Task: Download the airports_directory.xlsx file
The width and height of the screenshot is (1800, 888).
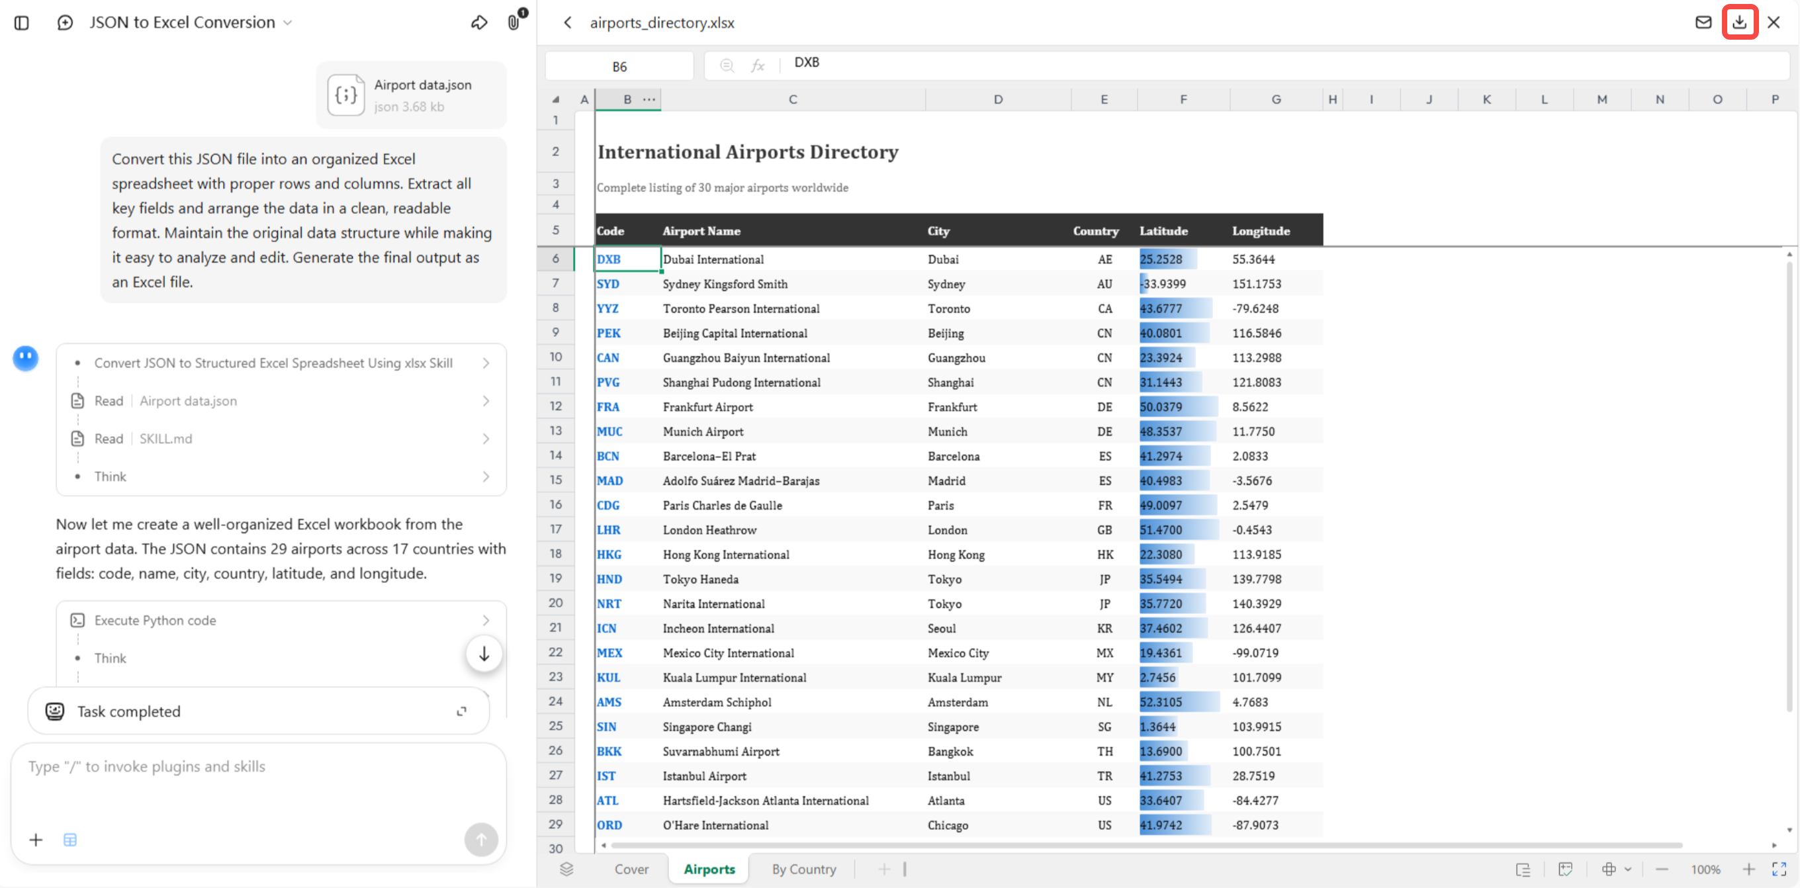Action: (x=1739, y=22)
